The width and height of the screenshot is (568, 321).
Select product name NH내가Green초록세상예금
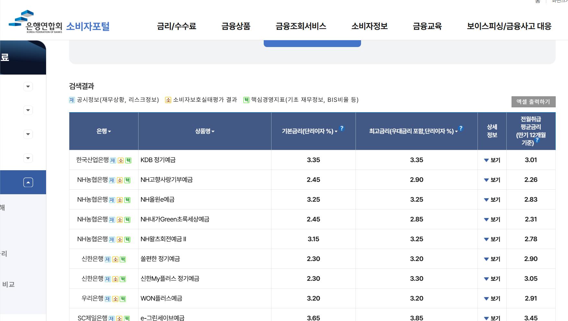coord(175,219)
